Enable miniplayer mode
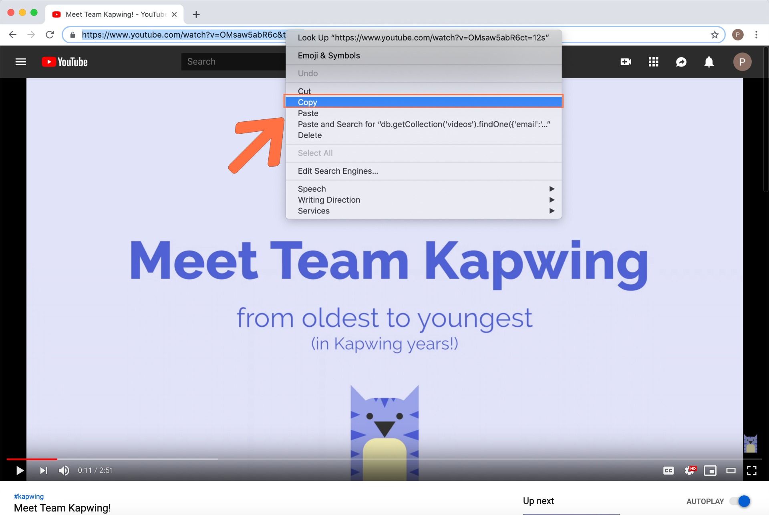 click(x=710, y=471)
